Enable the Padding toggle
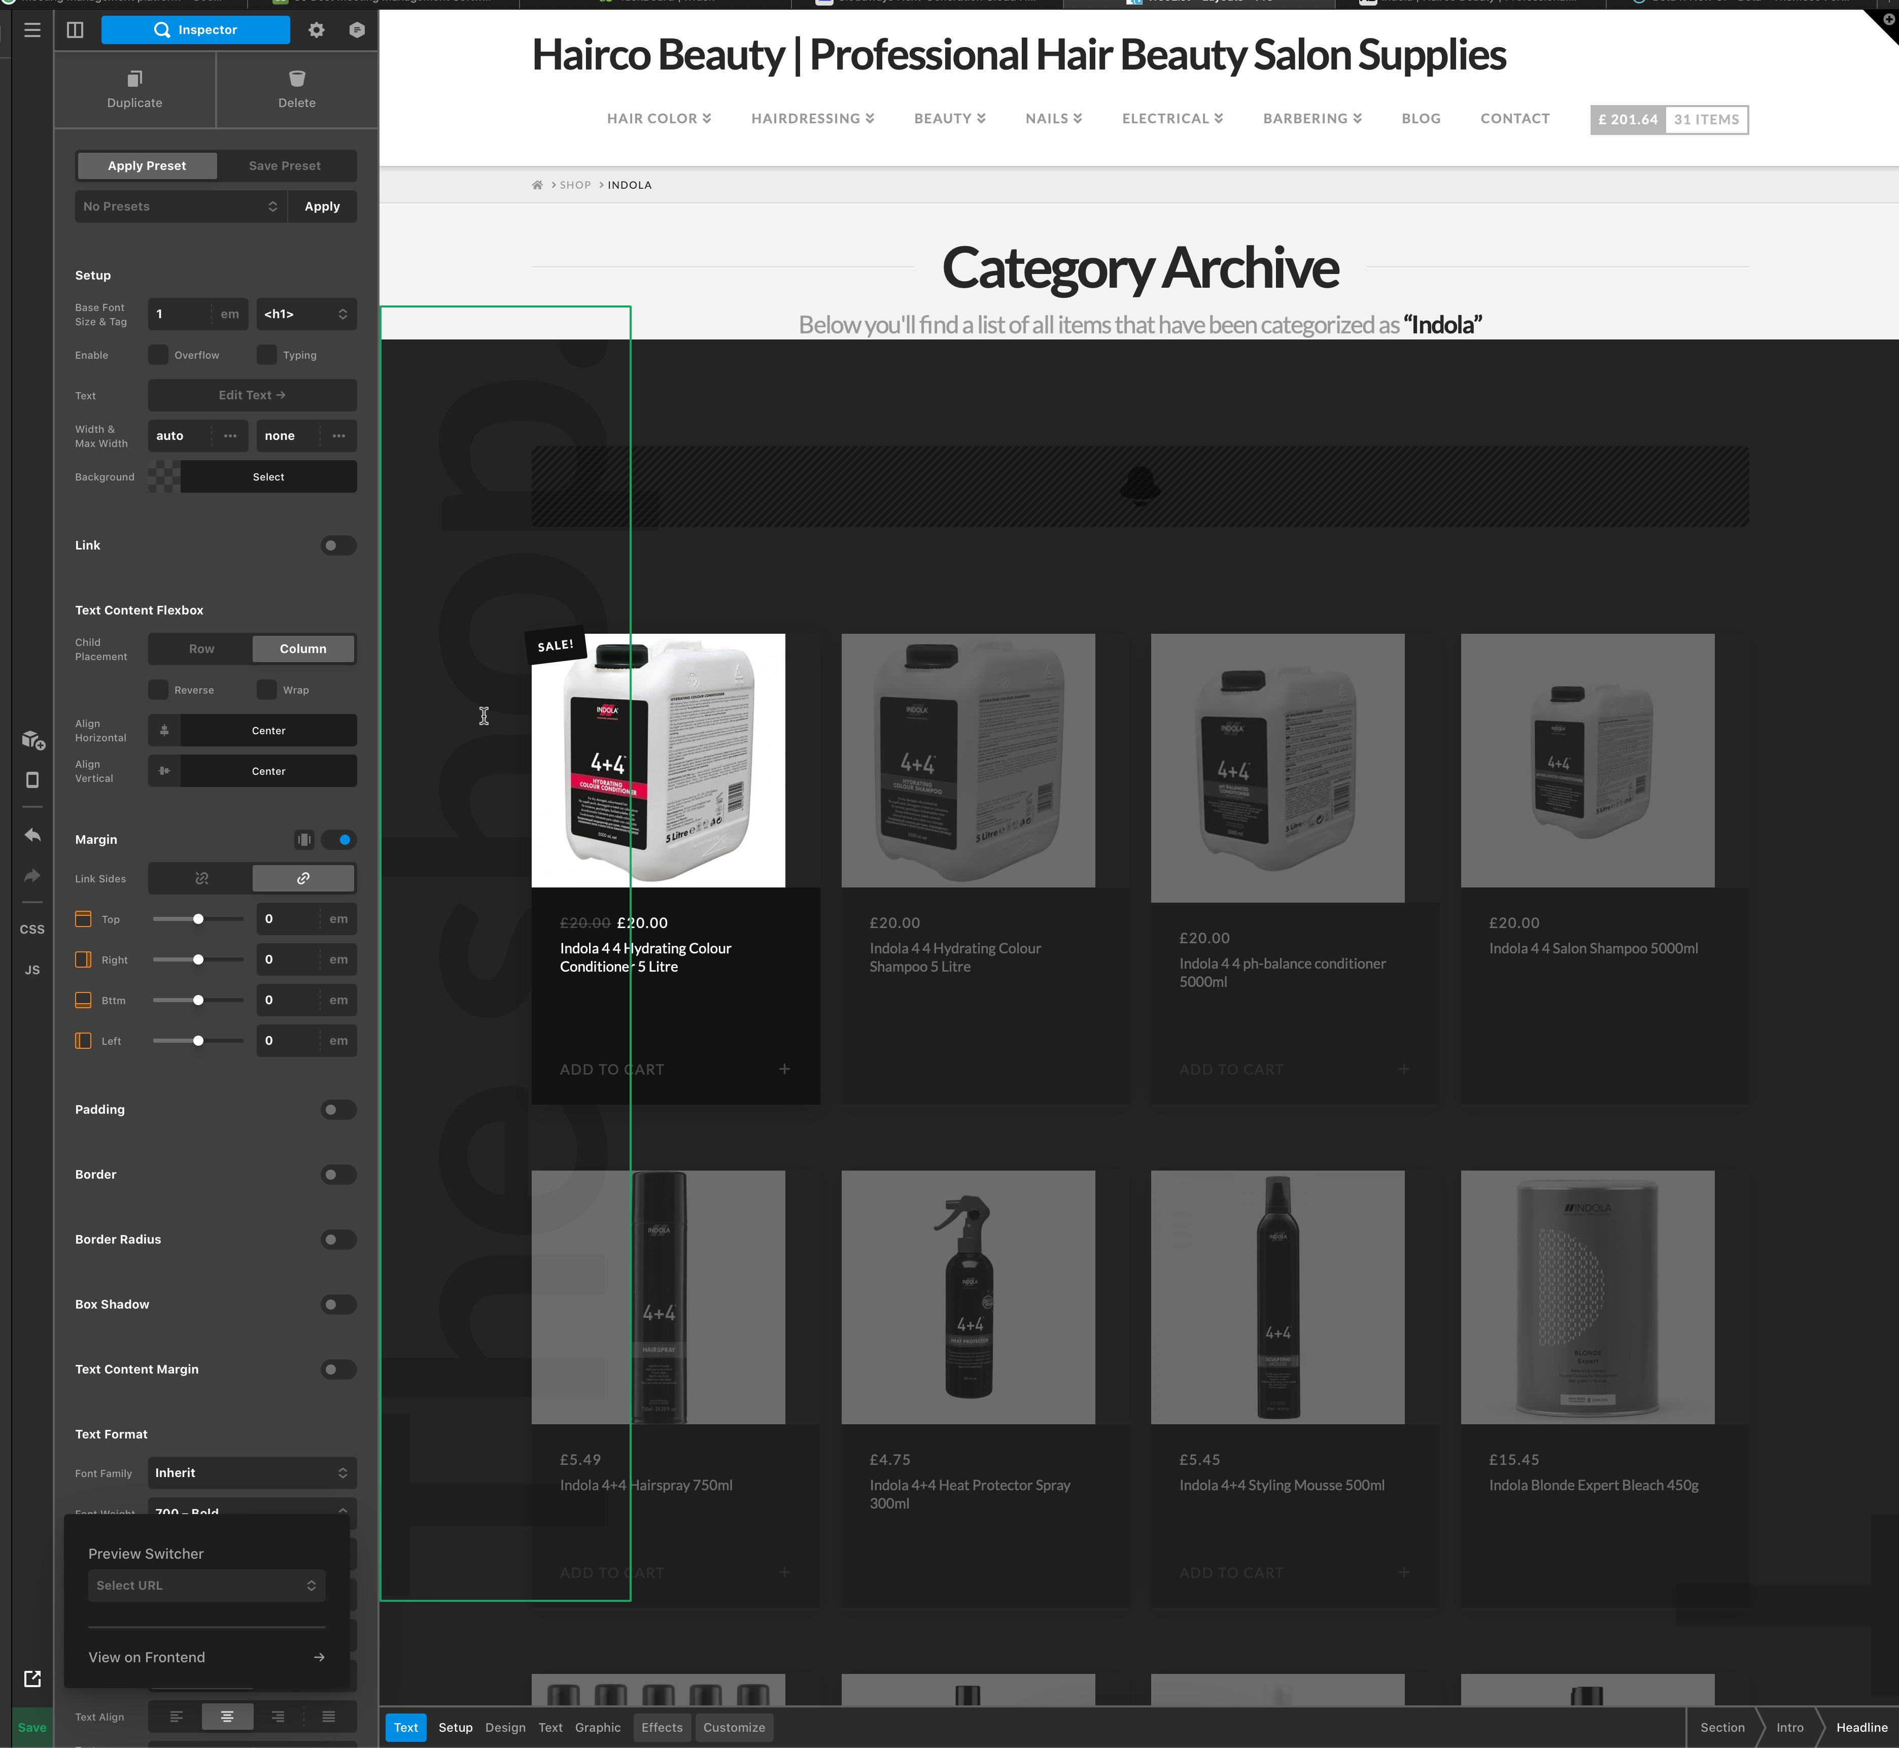This screenshot has height=1748, width=1899. [337, 1110]
